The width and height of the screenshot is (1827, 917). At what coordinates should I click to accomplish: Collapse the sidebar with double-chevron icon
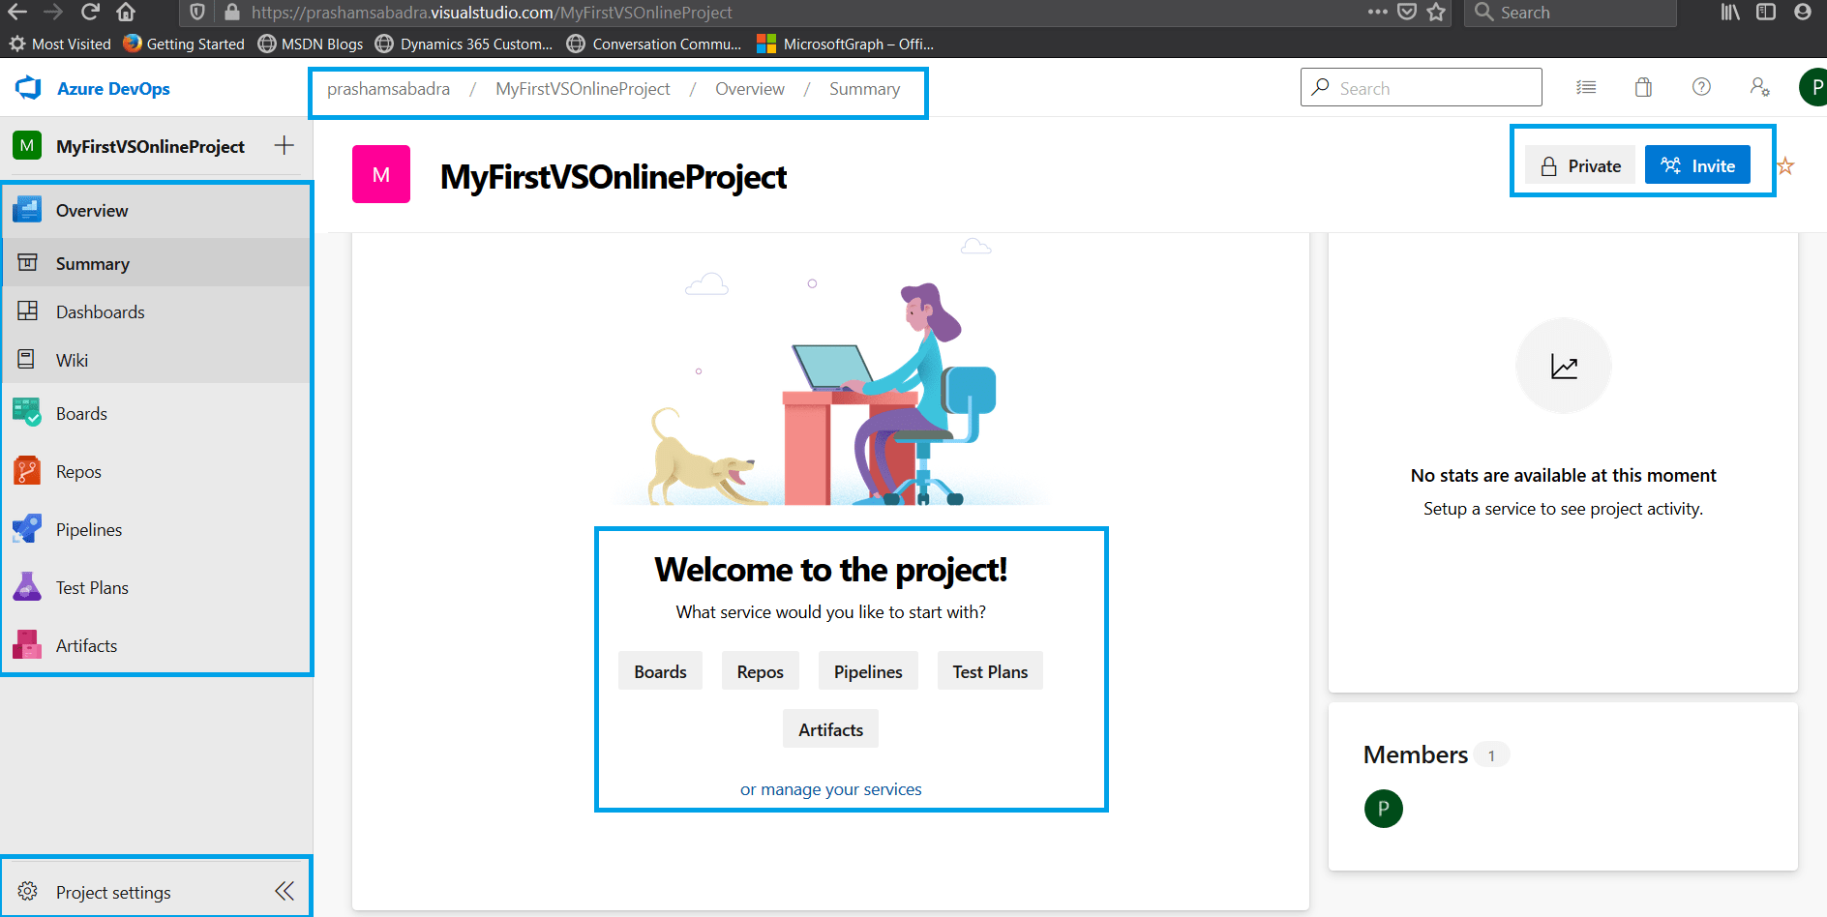click(285, 891)
